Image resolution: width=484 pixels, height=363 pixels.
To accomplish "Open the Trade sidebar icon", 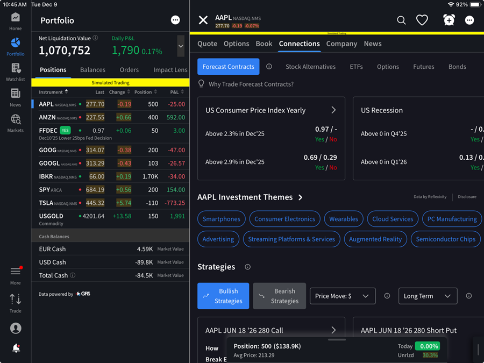I will (x=16, y=303).
